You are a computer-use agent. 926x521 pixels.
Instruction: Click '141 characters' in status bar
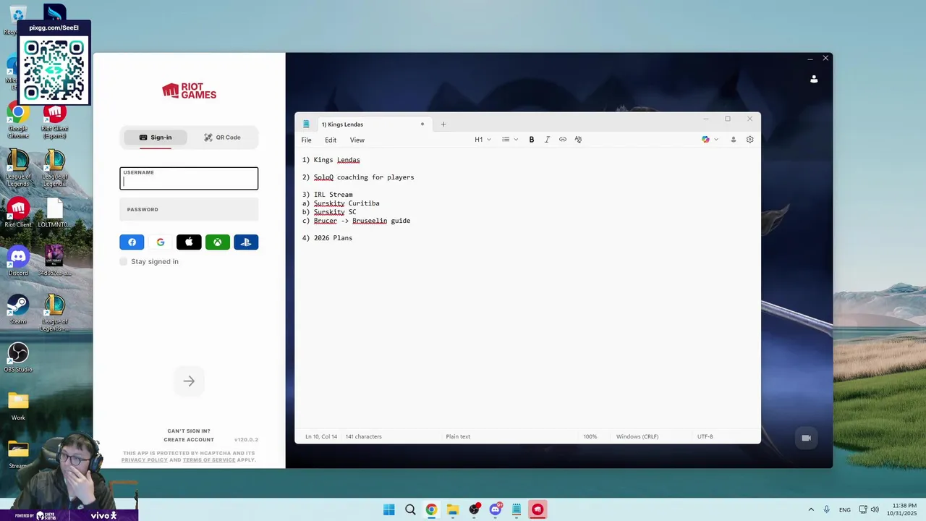[x=364, y=436]
